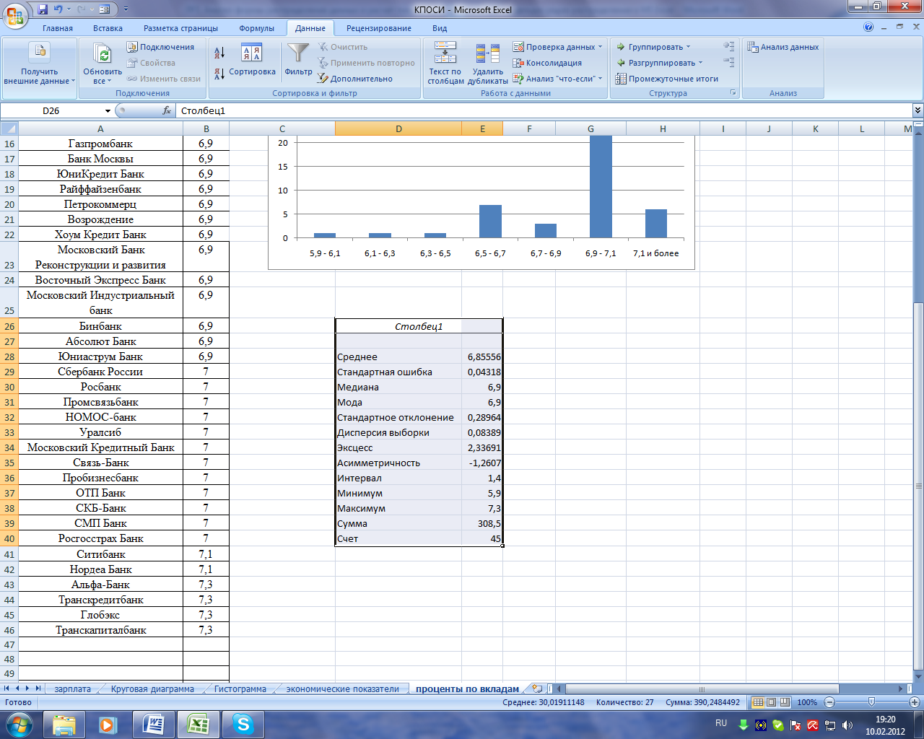The height and width of the screenshot is (739, 924).
Task: Click the zoom slider handle
Action: [x=871, y=702]
